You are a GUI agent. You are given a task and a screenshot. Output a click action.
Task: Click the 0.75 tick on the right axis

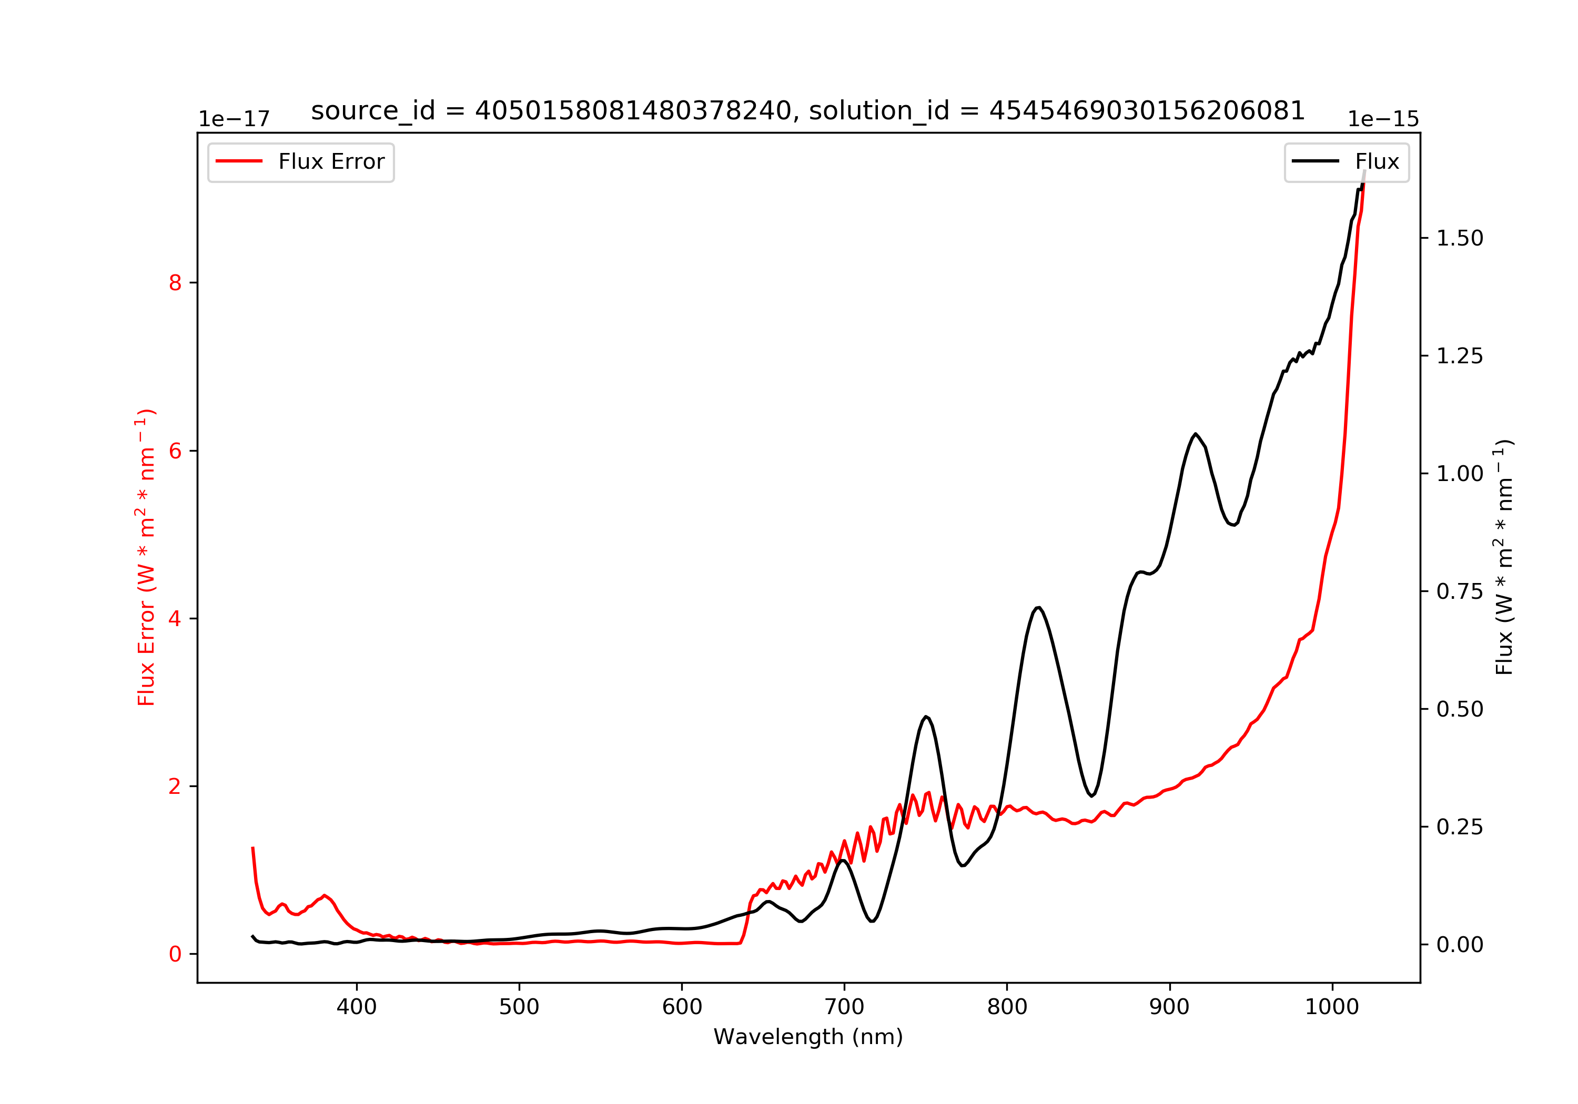(x=1459, y=591)
